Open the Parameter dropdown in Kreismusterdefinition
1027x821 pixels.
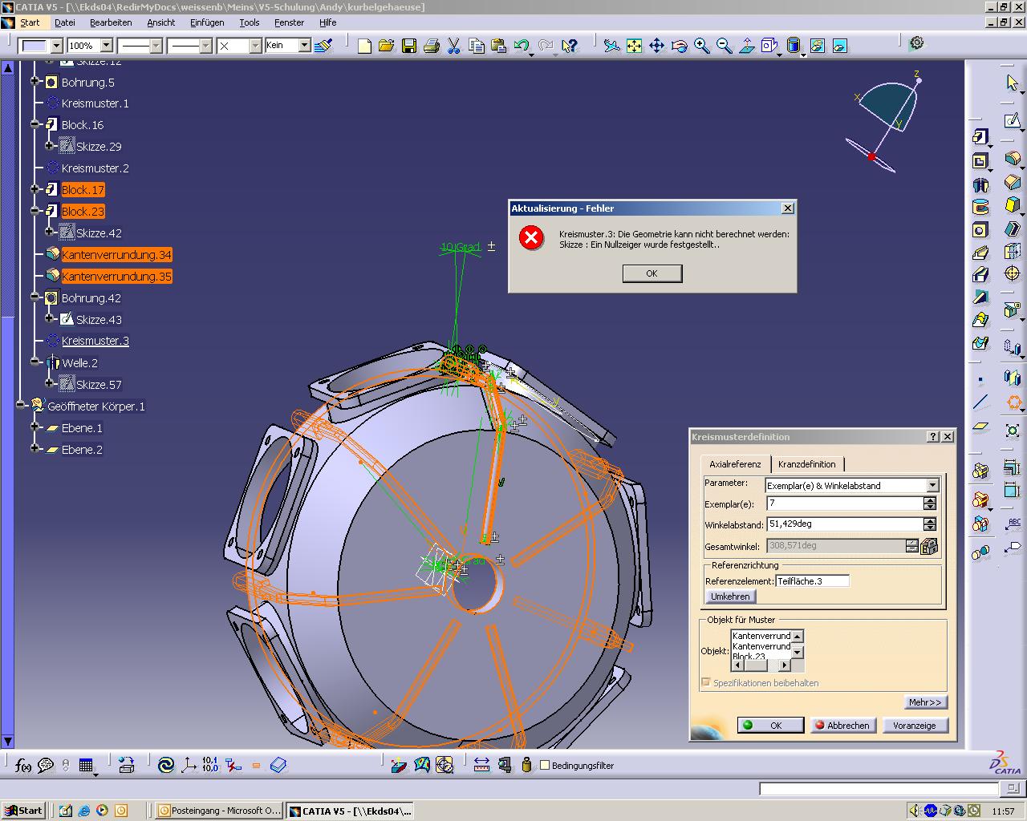point(932,485)
